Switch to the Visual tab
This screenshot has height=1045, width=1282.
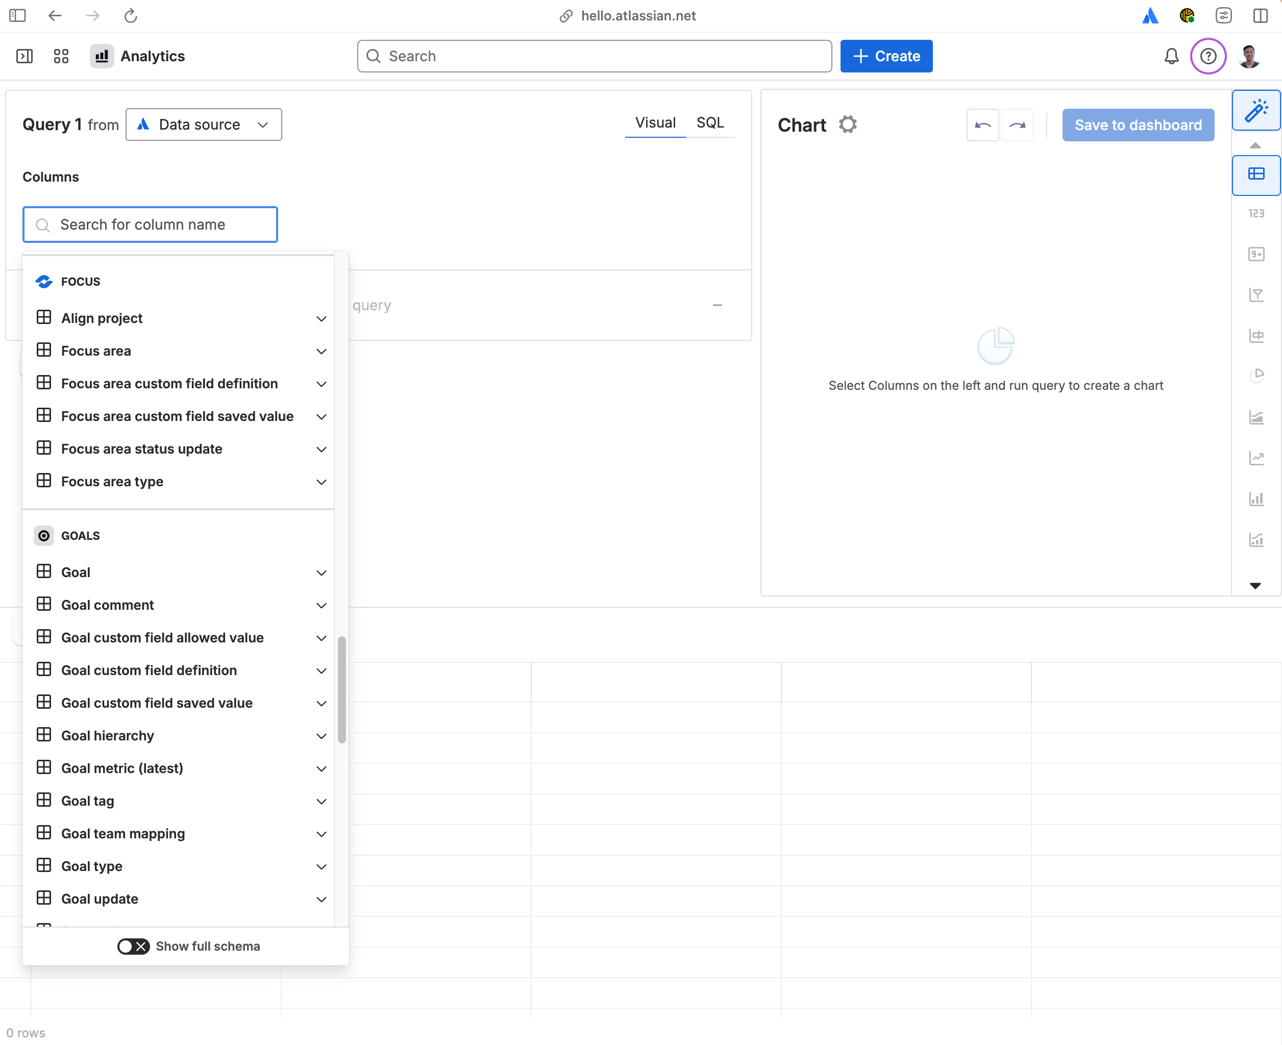[x=655, y=123]
